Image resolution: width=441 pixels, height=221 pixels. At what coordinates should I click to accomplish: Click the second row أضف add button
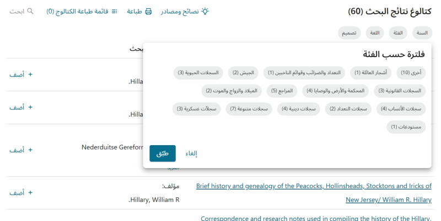(21, 107)
